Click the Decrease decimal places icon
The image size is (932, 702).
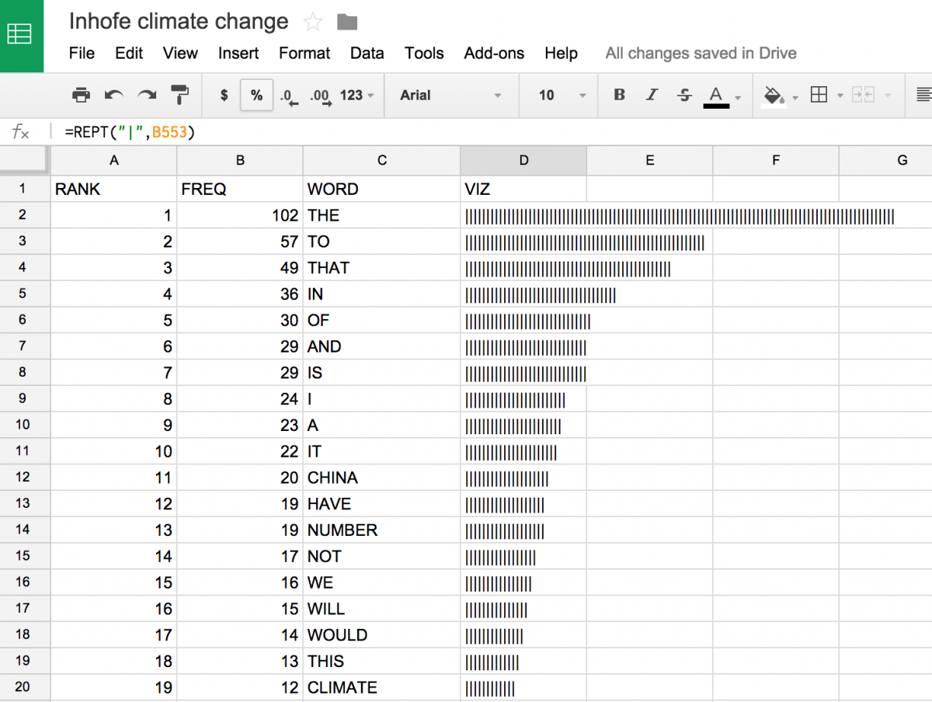coord(287,95)
